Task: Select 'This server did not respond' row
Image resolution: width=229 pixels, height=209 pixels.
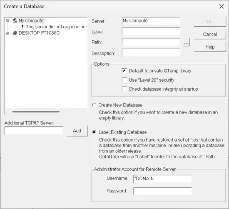Action: [57, 27]
